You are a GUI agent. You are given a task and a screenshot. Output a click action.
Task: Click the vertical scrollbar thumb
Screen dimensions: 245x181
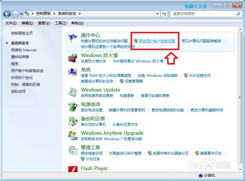(x=240, y=98)
